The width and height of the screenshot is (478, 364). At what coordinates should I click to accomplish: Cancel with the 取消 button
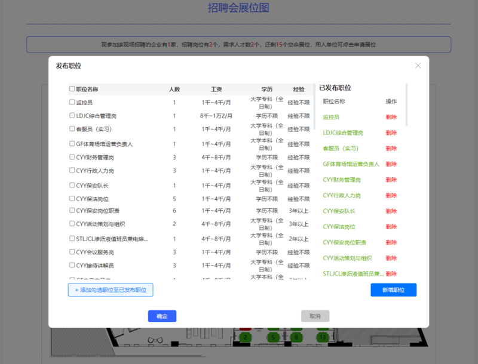315,316
